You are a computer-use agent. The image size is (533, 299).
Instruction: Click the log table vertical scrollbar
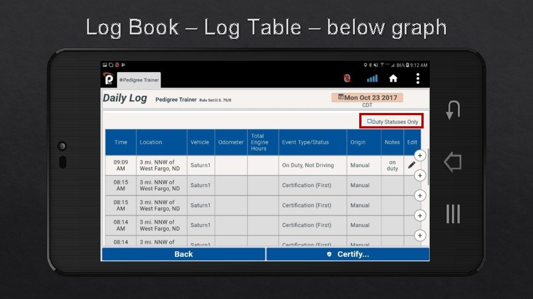click(x=428, y=167)
